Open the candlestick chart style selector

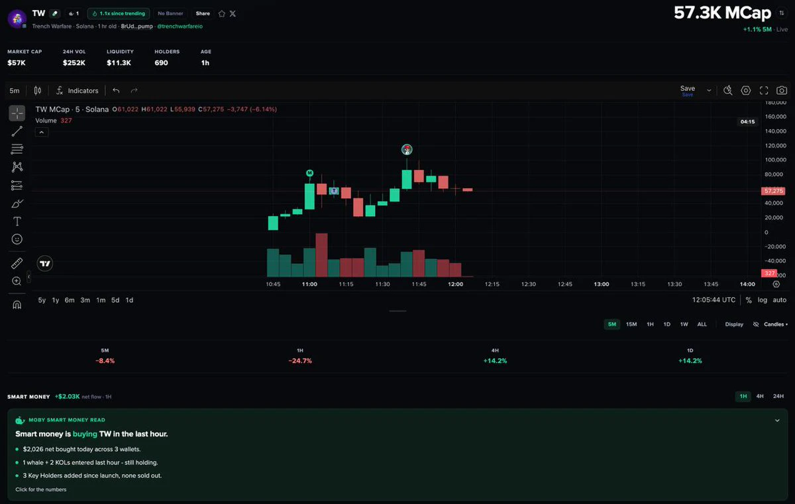click(38, 91)
